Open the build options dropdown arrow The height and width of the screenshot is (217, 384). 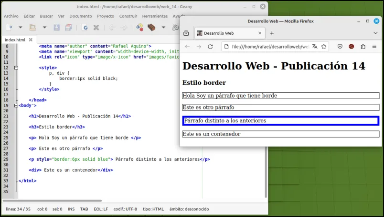[x=163, y=27]
